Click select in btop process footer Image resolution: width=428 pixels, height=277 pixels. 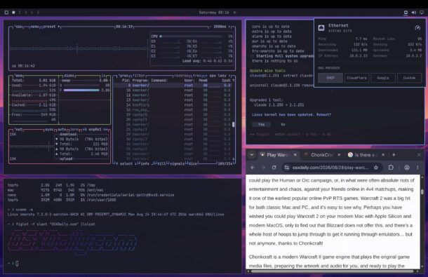point(126,163)
